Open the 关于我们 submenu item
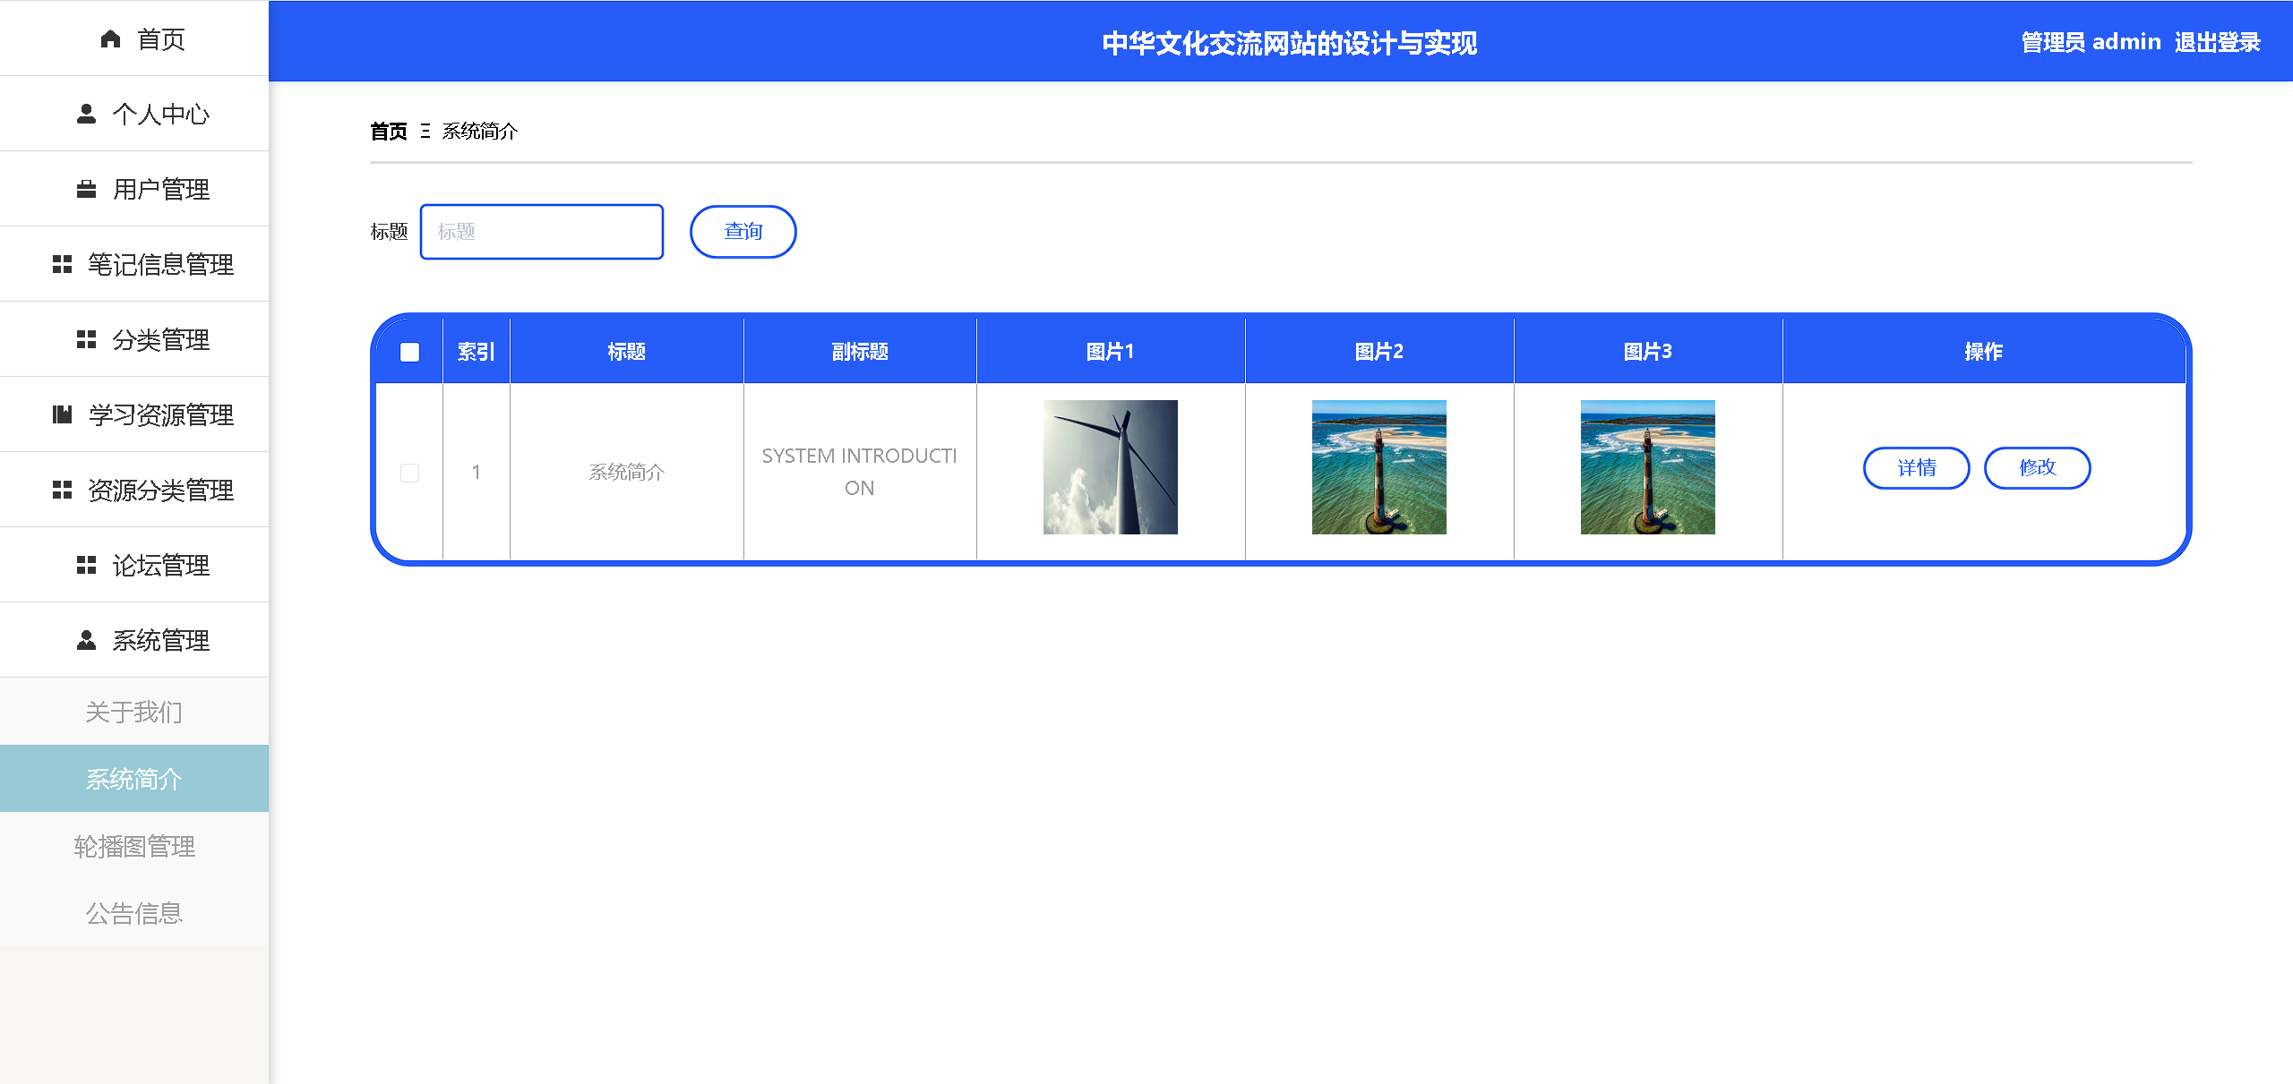 point(134,712)
